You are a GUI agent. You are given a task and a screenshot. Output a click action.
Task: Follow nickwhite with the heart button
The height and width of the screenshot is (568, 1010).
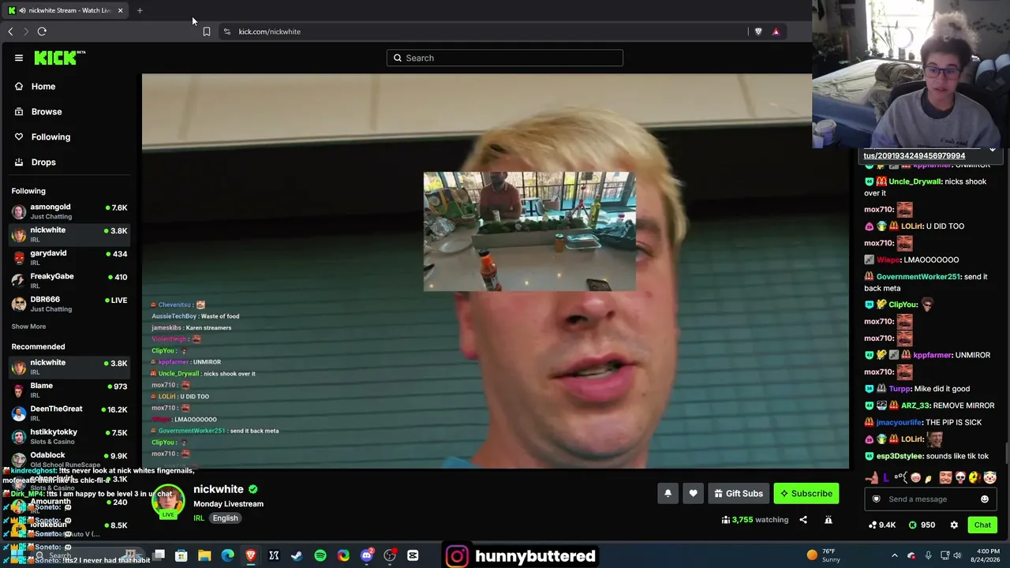693,493
